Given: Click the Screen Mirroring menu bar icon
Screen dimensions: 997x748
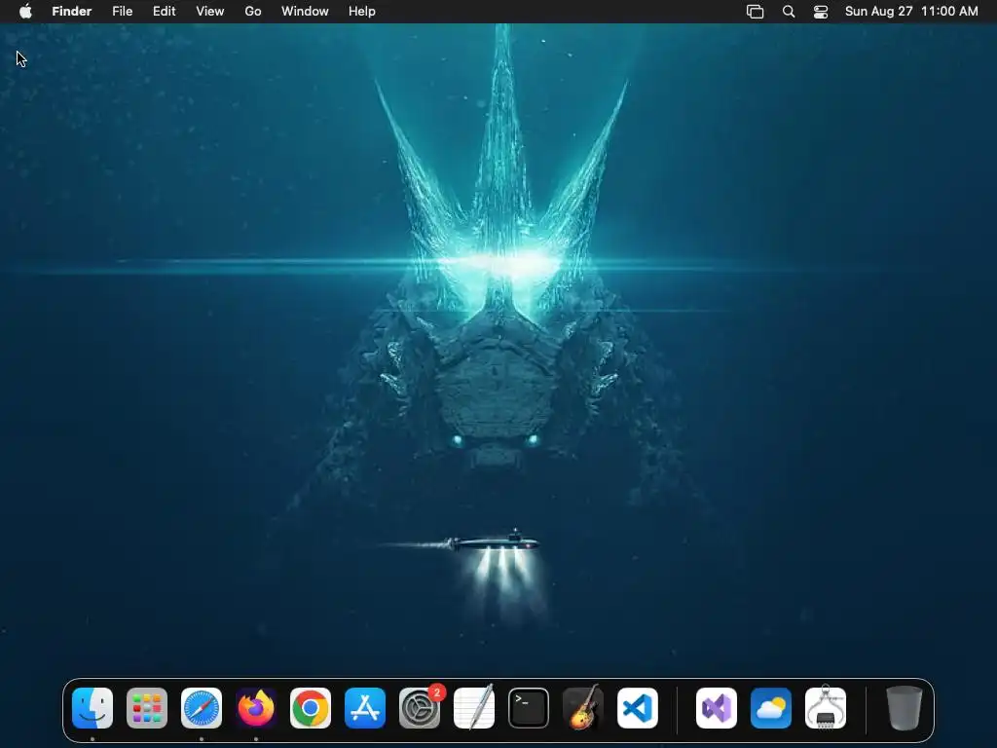Looking at the screenshot, I should pyautogui.click(x=755, y=12).
